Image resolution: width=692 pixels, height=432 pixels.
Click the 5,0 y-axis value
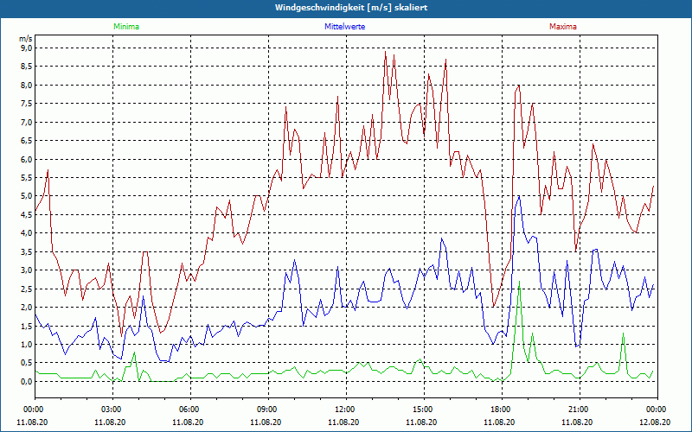click(x=27, y=196)
